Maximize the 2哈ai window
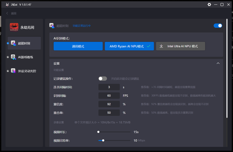The image size is (233, 152). [x=222, y=5]
